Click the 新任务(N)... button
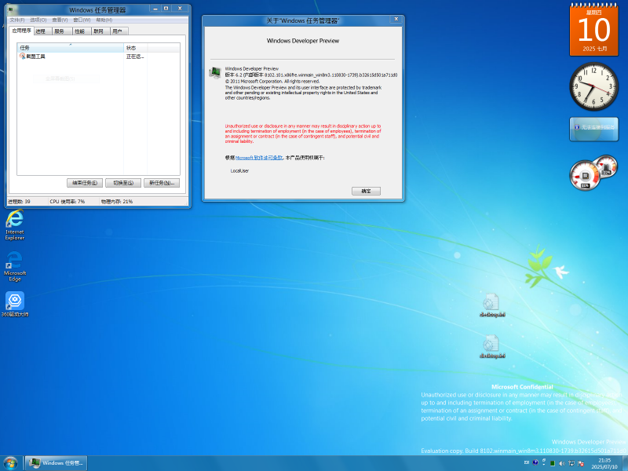The height and width of the screenshot is (471, 628). 162,183
